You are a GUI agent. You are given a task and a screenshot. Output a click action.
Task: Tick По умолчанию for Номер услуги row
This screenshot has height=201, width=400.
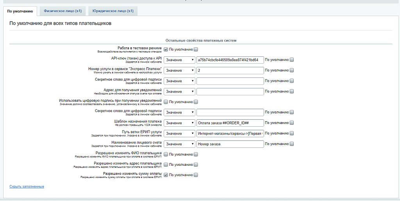(292, 70)
